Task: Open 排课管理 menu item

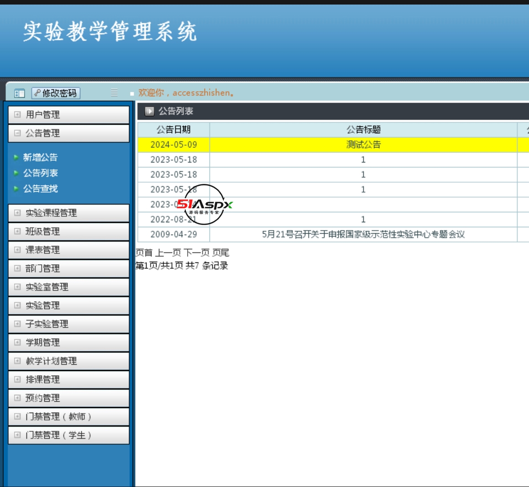Action: click(x=69, y=380)
